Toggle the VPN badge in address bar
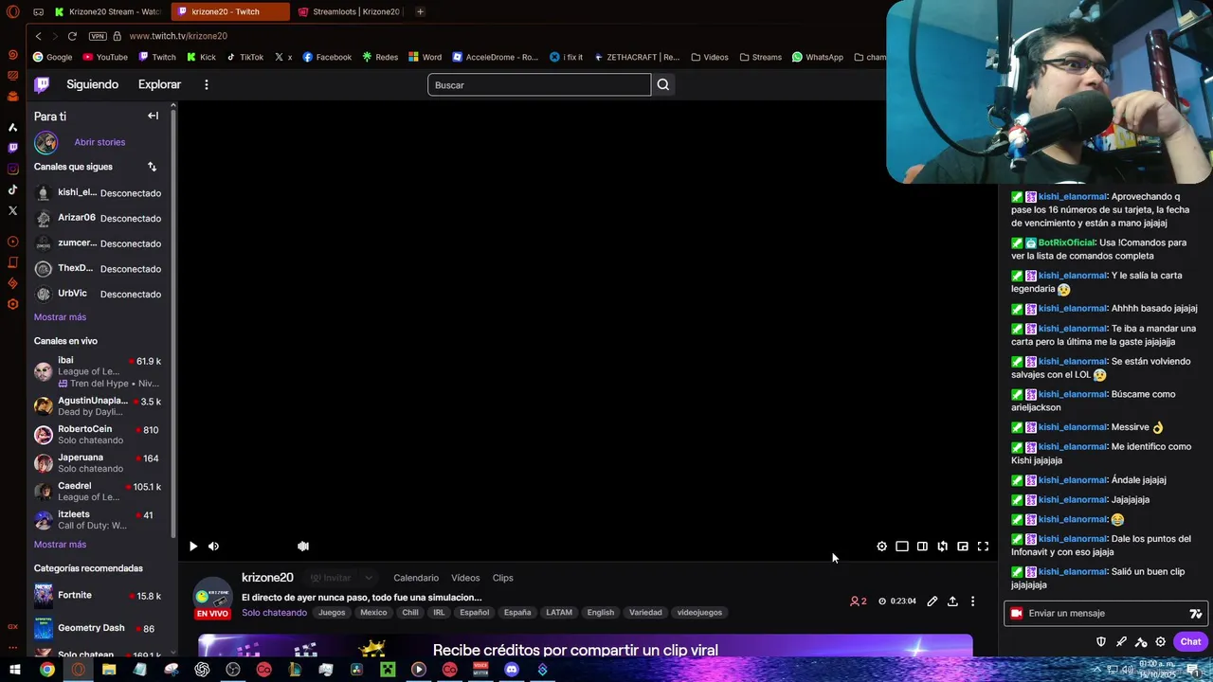The image size is (1213, 682). pos(98,36)
